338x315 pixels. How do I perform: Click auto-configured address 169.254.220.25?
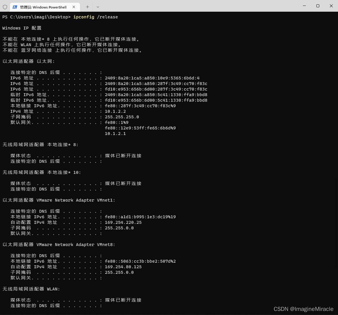point(123,222)
